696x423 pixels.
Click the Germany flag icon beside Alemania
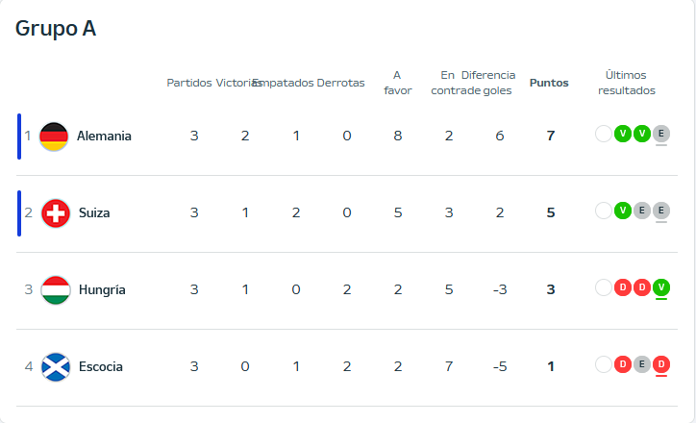click(x=55, y=136)
